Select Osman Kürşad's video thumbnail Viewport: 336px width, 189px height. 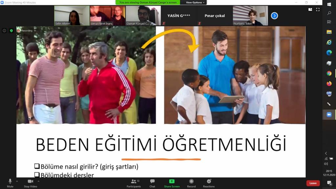coord(143,16)
